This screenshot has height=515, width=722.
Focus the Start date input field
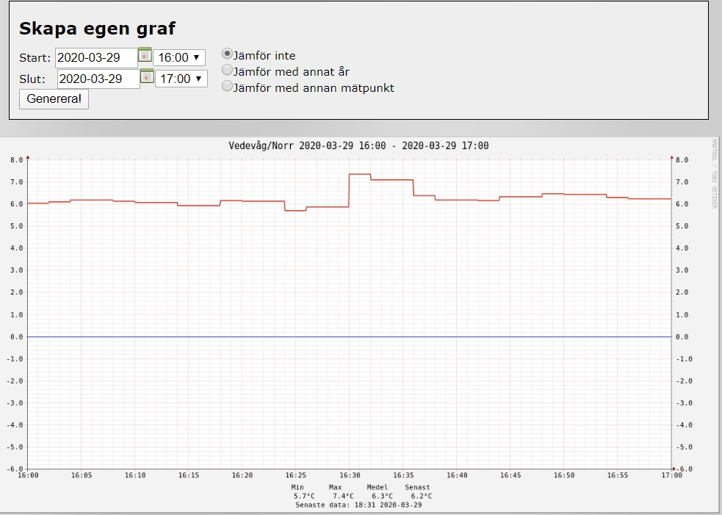96,57
